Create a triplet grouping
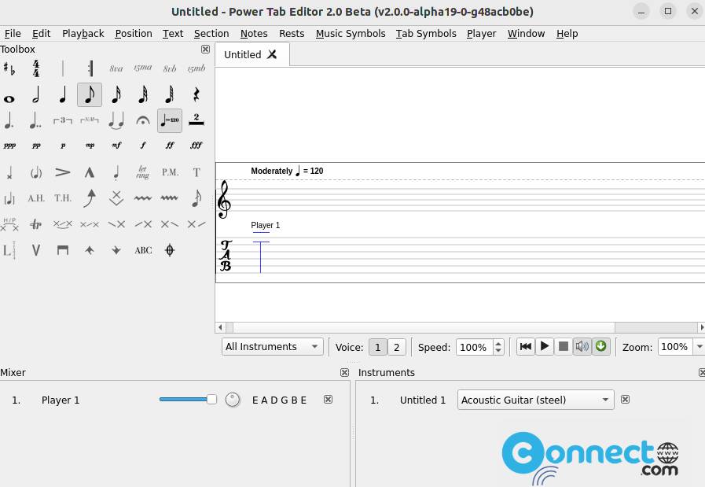Screen dimensions: 705x487 [x=63, y=120]
